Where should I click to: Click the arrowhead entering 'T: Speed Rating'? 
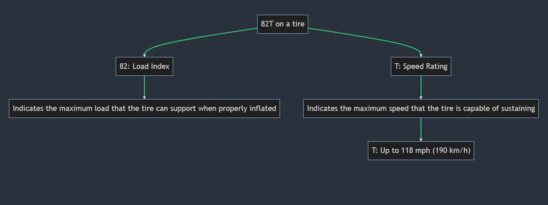click(x=421, y=55)
